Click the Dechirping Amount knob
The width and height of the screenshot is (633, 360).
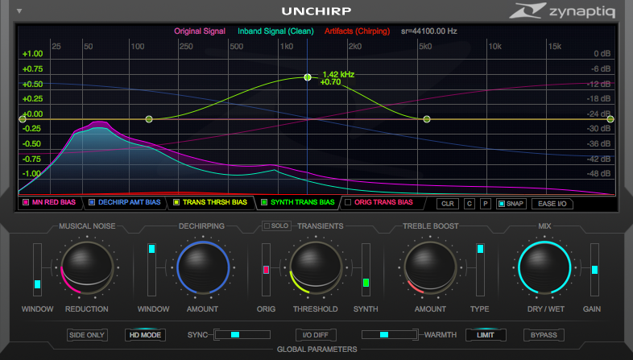tap(204, 267)
